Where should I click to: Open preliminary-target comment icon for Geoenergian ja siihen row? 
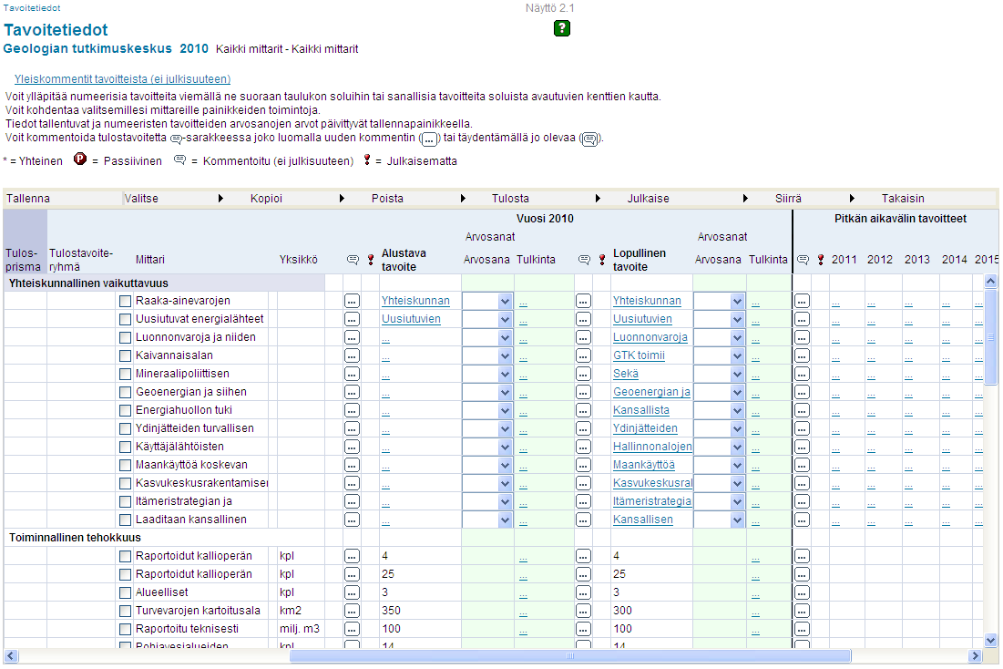click(352, 392)
